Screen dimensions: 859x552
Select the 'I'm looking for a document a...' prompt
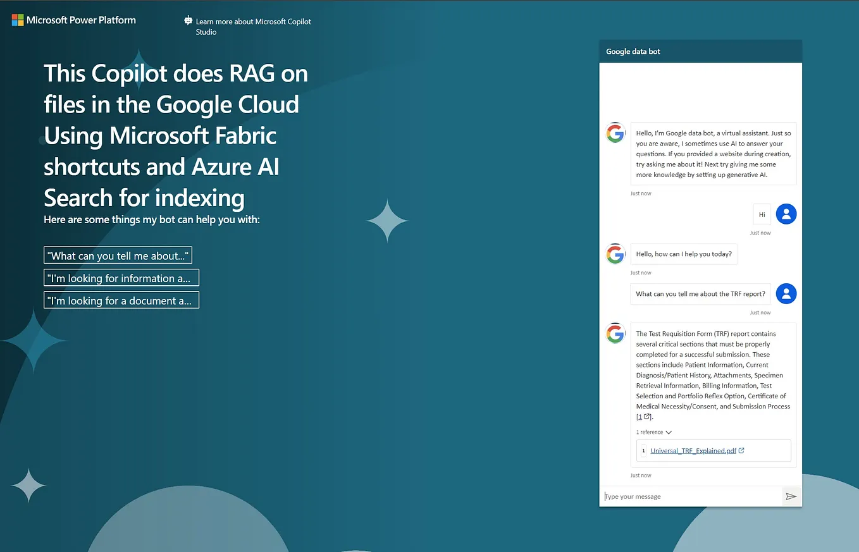[x=121, y=300]
